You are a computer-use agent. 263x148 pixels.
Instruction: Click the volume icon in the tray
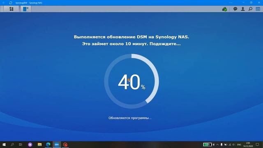233,145
